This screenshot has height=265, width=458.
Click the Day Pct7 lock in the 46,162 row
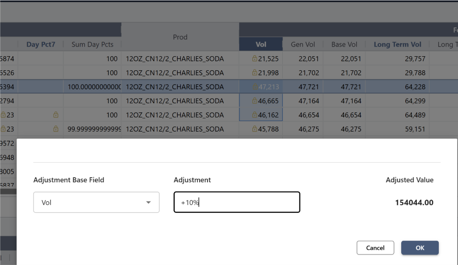click(x=56, y=115)
